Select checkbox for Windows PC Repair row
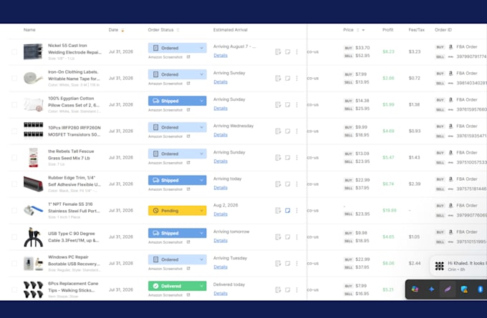Viewport: 487px width, 318px height. (x=14, y=264)
